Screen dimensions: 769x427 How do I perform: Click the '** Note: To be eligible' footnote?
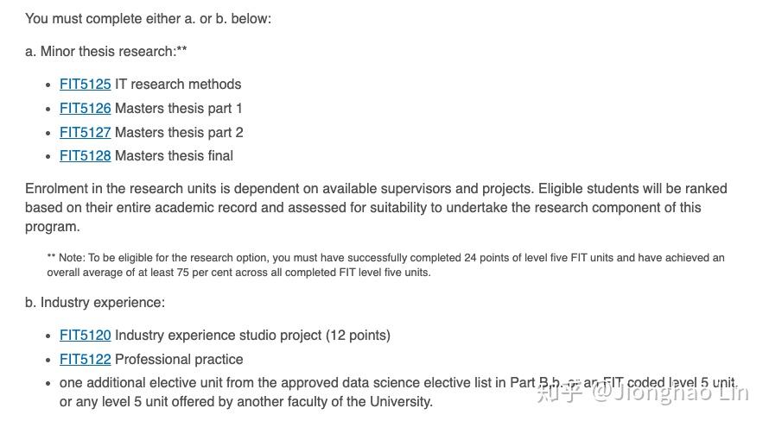[x=385, y=265]
